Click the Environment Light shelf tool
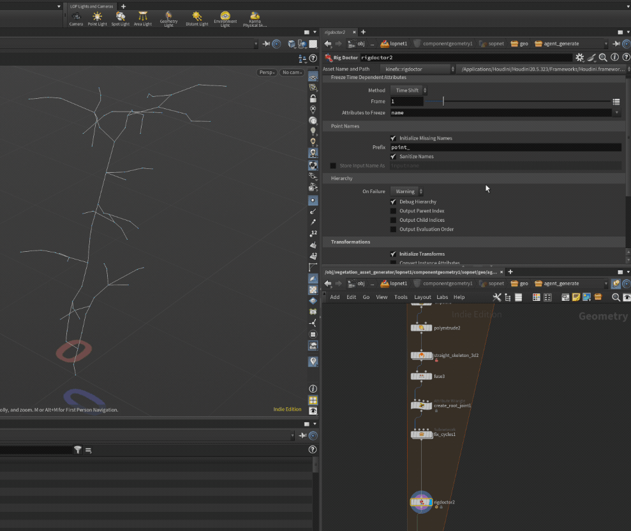The image size is (631, 531). [225, 18]
